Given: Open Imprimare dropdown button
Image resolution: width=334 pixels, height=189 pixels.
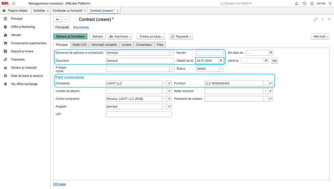Looking at the screenshot, I should click(x=120, y=36).
